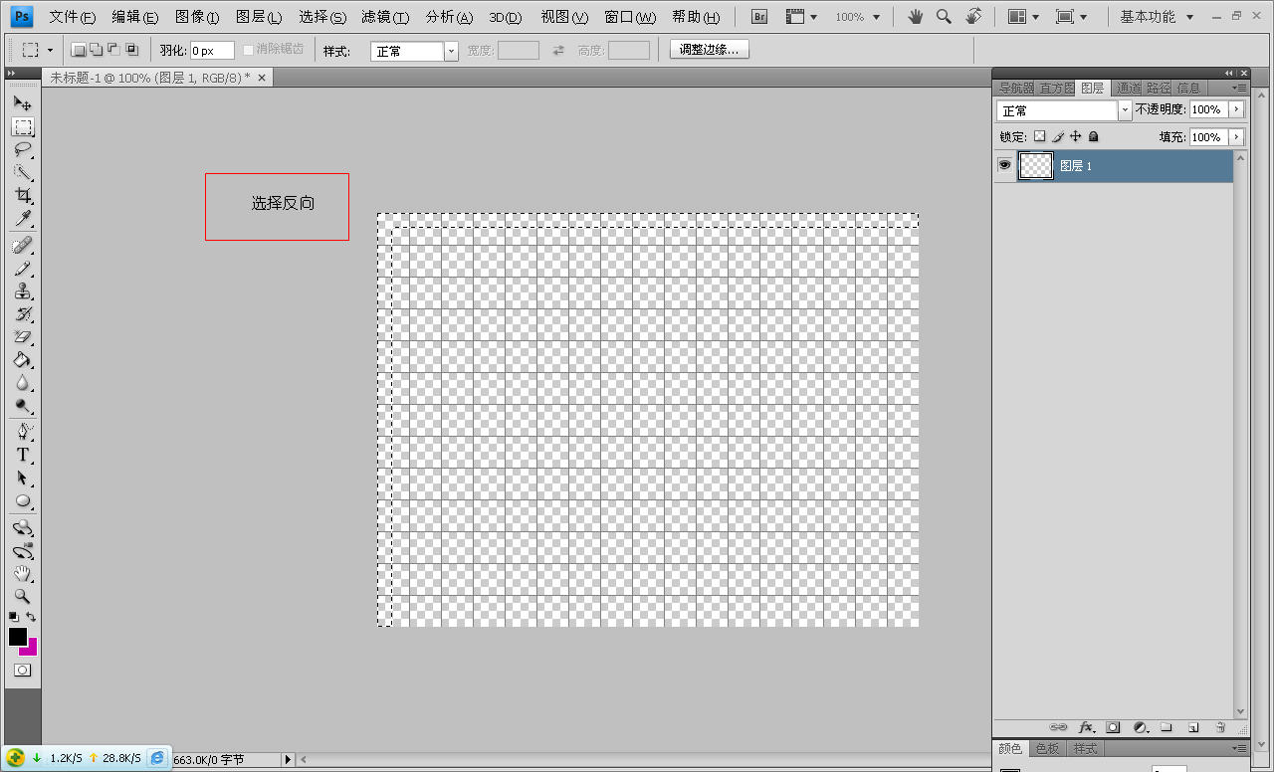Choose intersect with selection mode button
1274x772 pixels.
131,50
